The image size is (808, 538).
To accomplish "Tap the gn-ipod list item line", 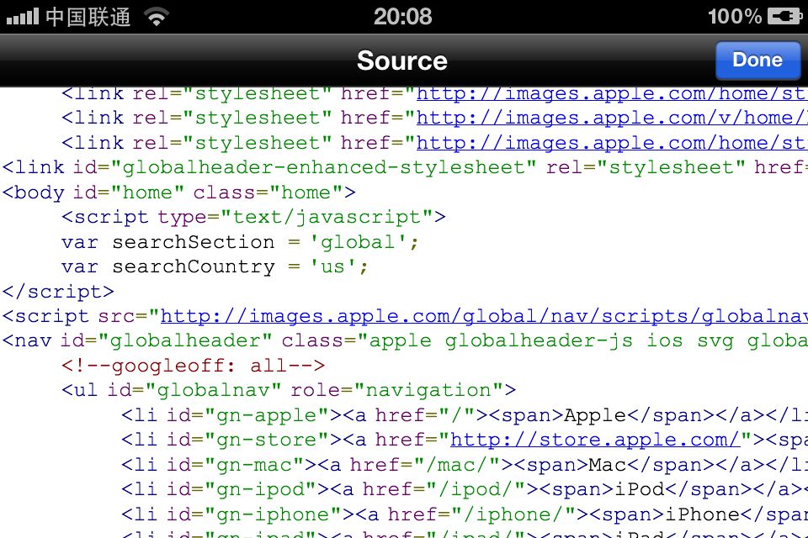I will point(465,489).
